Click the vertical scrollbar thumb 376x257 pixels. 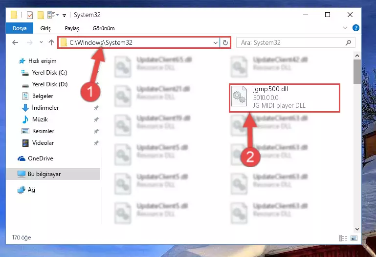pyautogui.click(x=357, y=72)
